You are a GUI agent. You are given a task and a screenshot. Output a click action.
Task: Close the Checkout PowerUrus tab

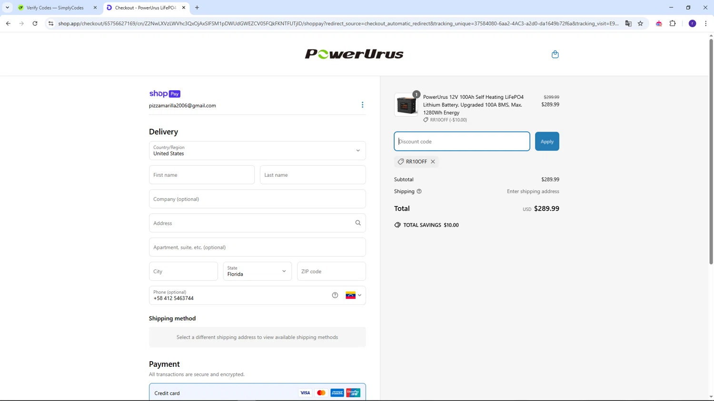184,8
